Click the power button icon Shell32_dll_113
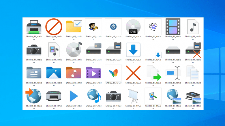 (113, 27)
